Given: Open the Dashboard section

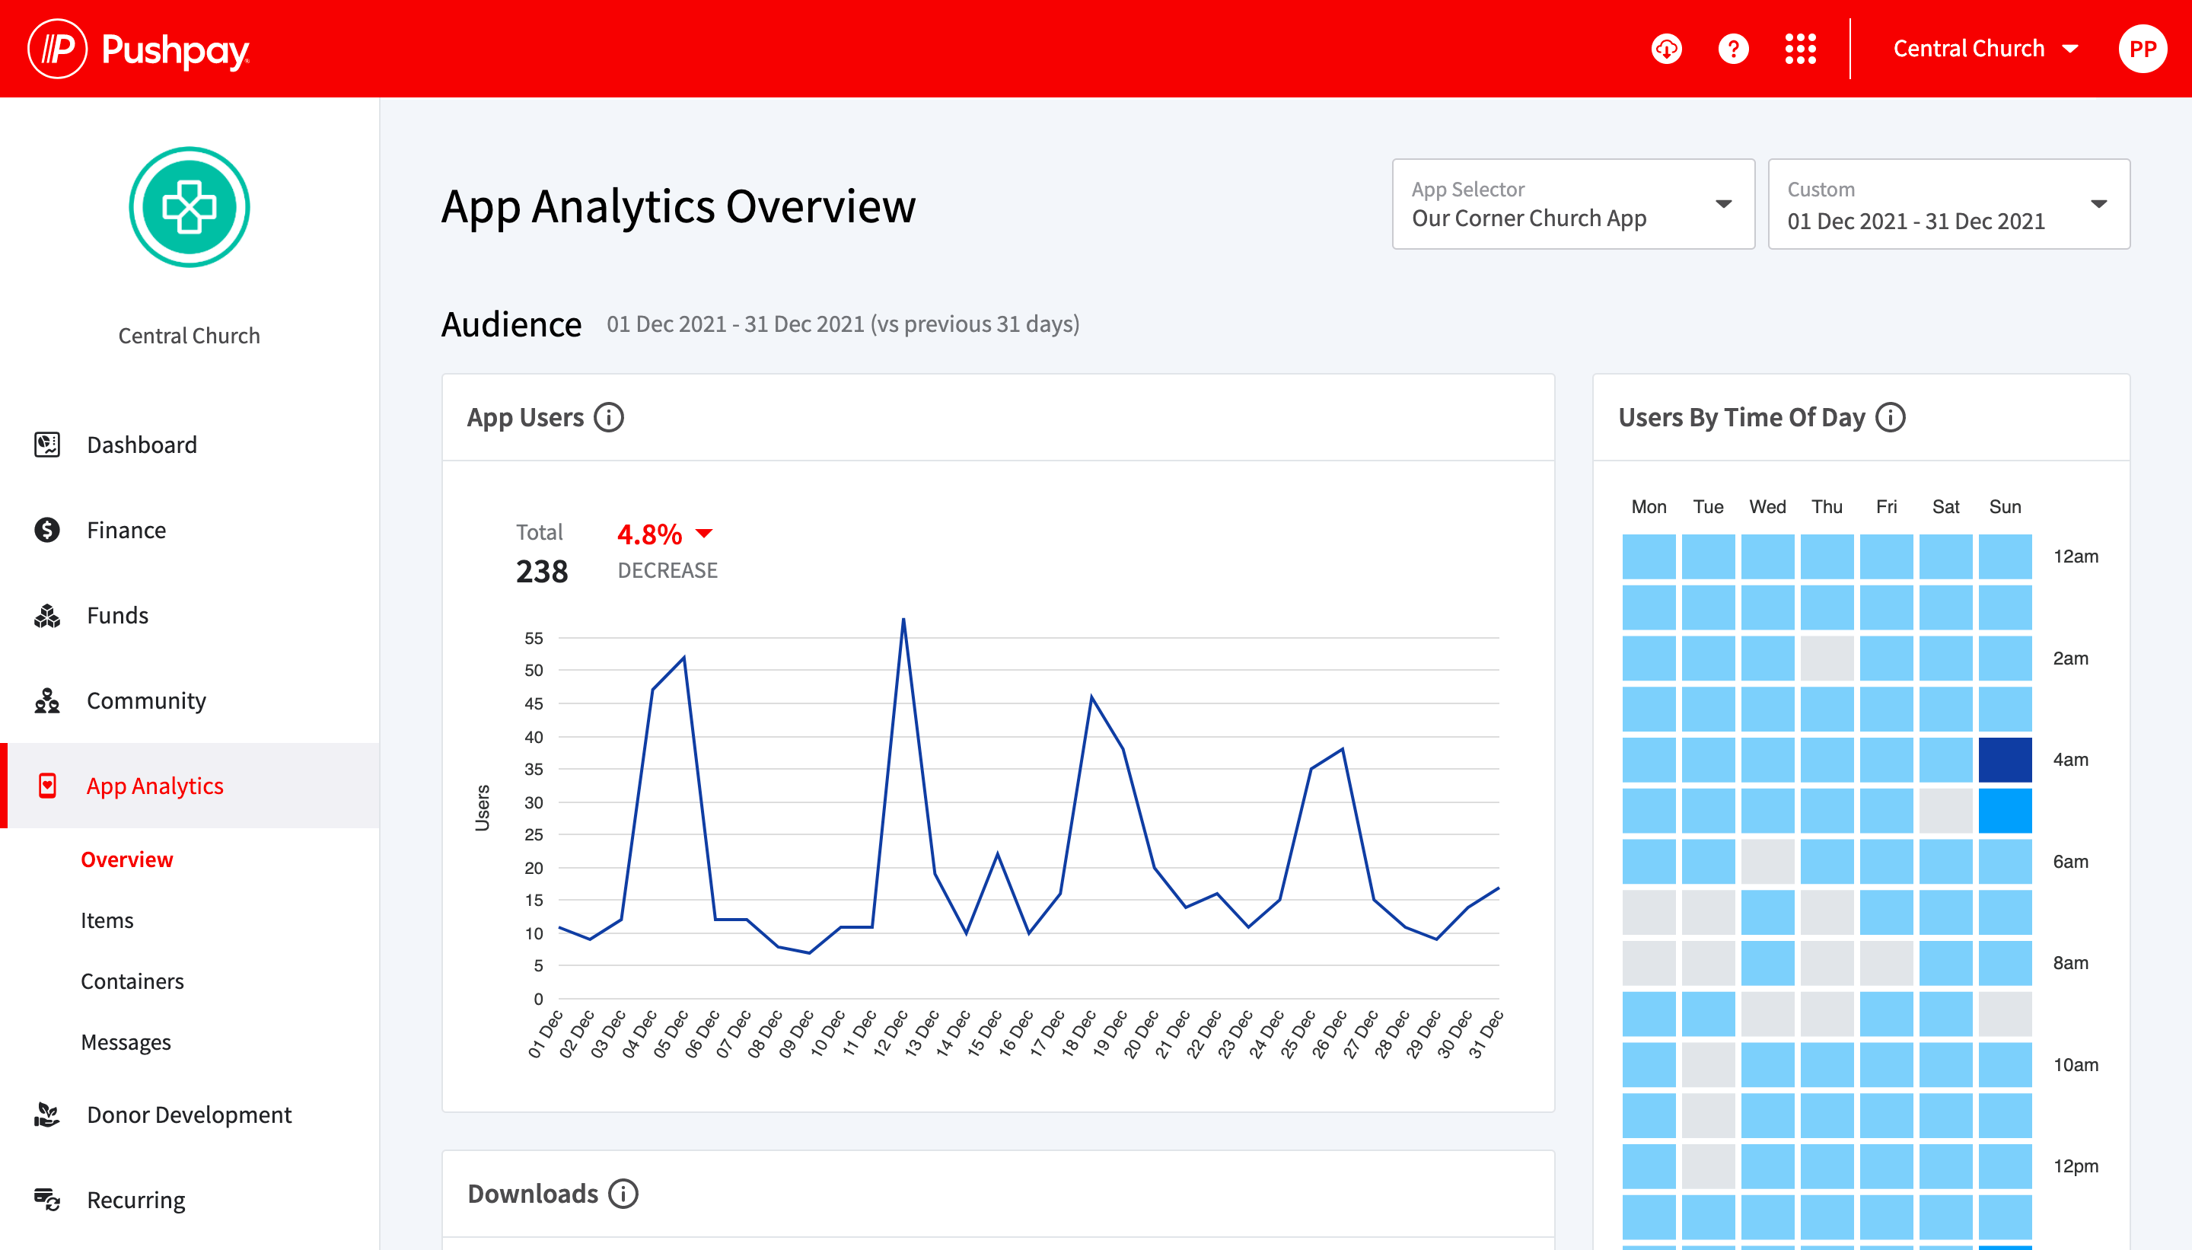Looking at the screenshot, I should click(x=142, y=445).
